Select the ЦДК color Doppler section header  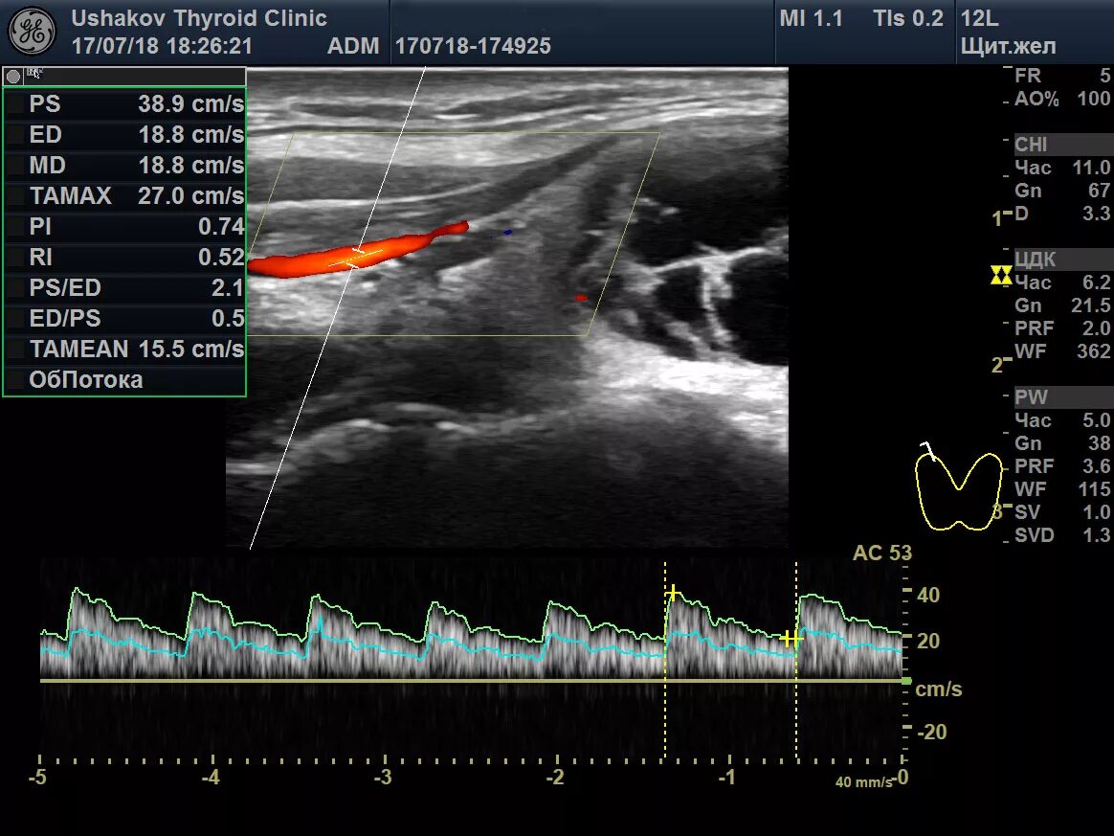pyautogui.click(x=1063, y=260)
